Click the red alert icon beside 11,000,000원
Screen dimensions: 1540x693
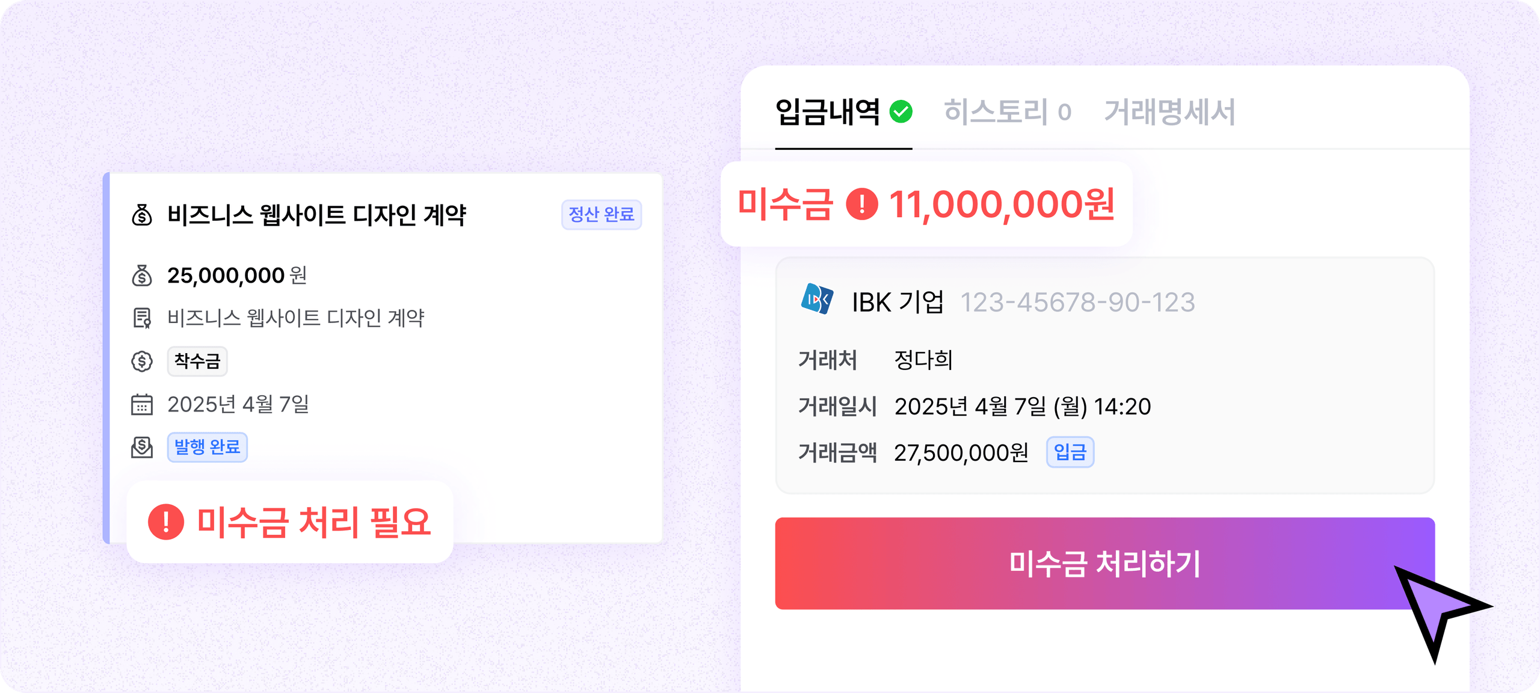click(862, 204)
